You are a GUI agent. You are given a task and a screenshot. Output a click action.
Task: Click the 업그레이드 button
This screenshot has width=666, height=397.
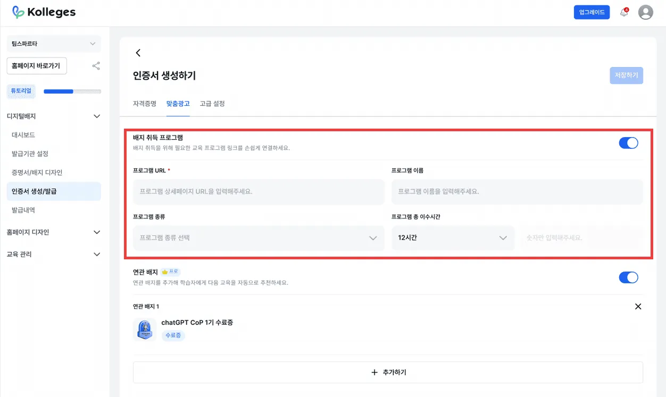(x=592, y=12)
